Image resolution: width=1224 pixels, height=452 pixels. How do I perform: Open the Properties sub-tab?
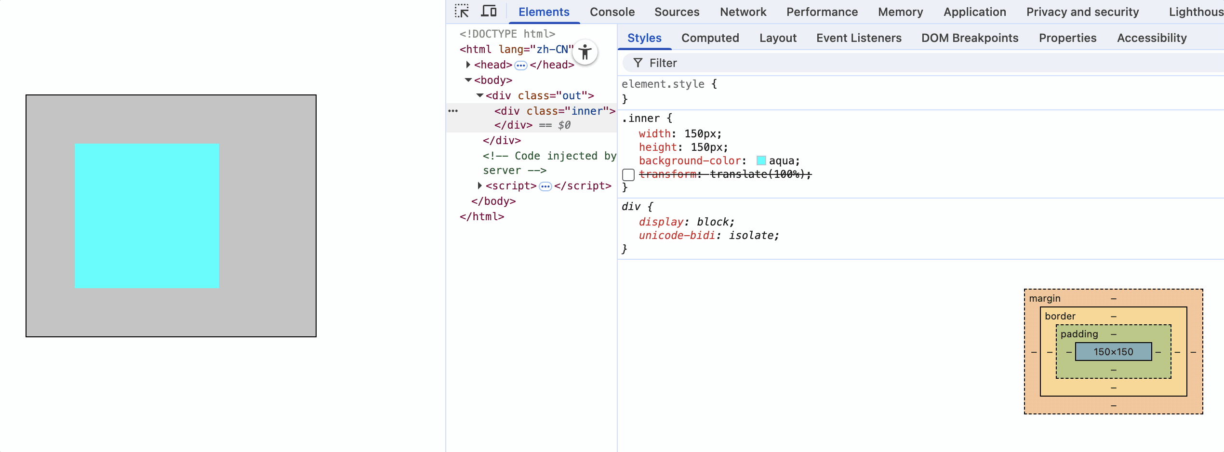(1067, 38)
